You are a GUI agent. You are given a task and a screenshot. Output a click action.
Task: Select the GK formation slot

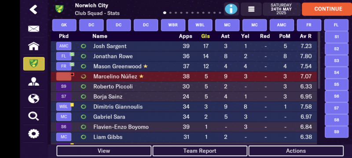point(64,25)
